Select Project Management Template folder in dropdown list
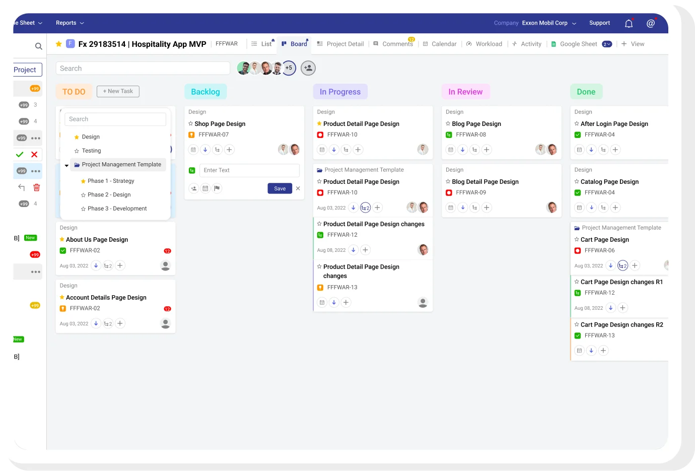Screen dimensions: 695x471 118,165
